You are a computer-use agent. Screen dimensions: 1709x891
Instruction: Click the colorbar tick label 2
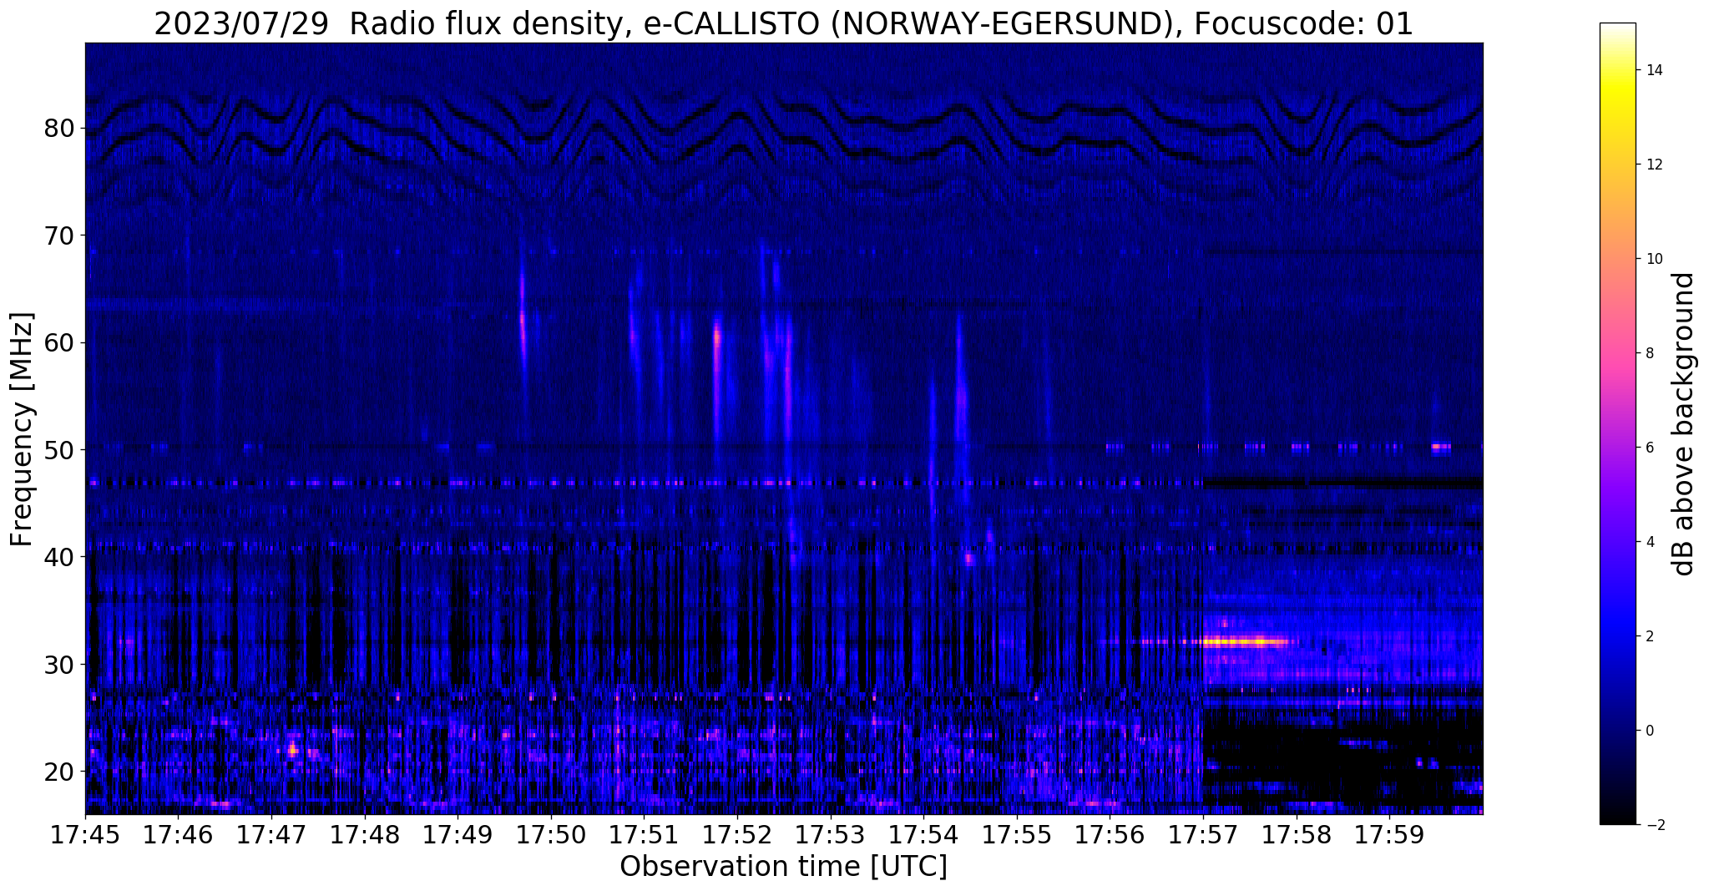tap(1649, 636)
